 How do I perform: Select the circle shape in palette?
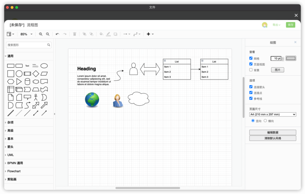click(19, 74)
